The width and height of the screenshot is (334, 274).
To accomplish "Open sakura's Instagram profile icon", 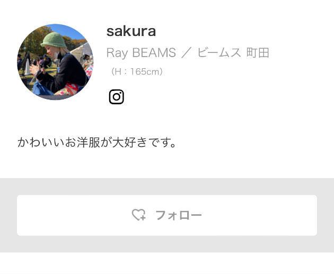I will tap(116, 97).
